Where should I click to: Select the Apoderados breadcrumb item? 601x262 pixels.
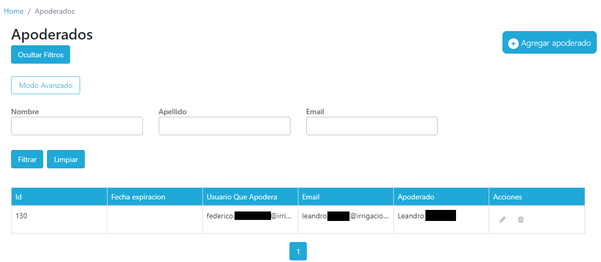[55, 11]
